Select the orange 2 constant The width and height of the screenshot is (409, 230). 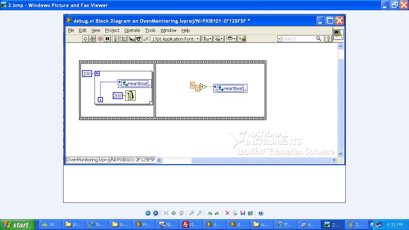[197, 88]
